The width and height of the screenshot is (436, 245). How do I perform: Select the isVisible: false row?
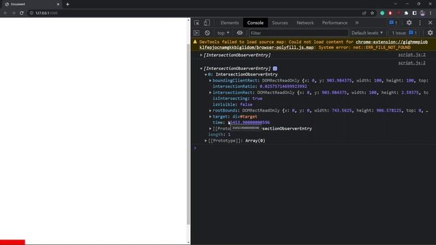232,105
